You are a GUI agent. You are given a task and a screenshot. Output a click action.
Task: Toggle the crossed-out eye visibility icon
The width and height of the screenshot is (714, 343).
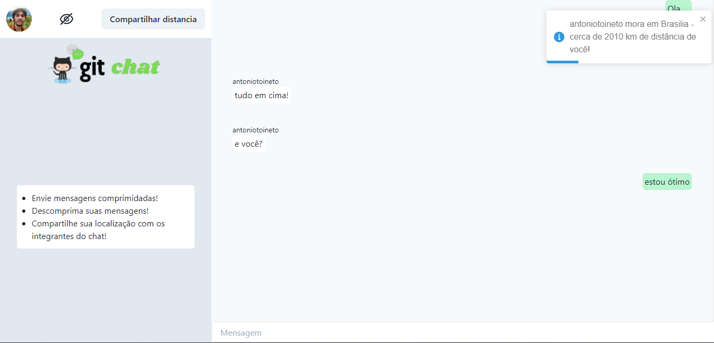tap(67, 19)
